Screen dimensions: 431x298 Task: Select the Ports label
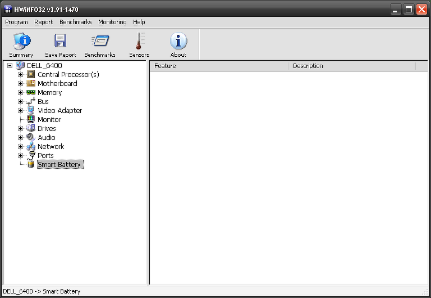click(45, 156)
